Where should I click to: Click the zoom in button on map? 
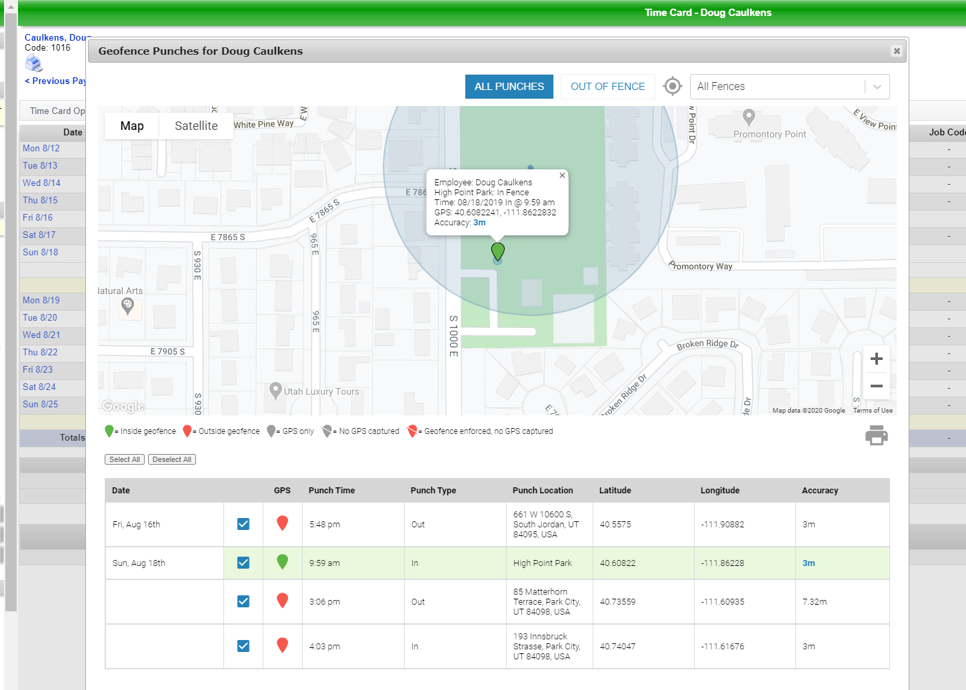pos(876,359)
